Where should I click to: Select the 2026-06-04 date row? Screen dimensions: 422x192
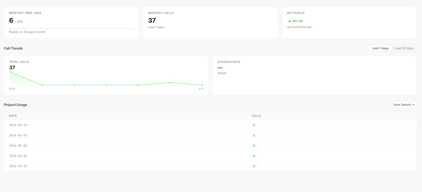click(210, 125)
